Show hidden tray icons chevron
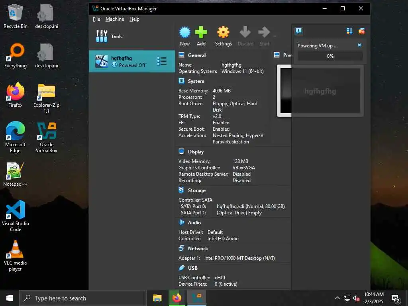 337,298
